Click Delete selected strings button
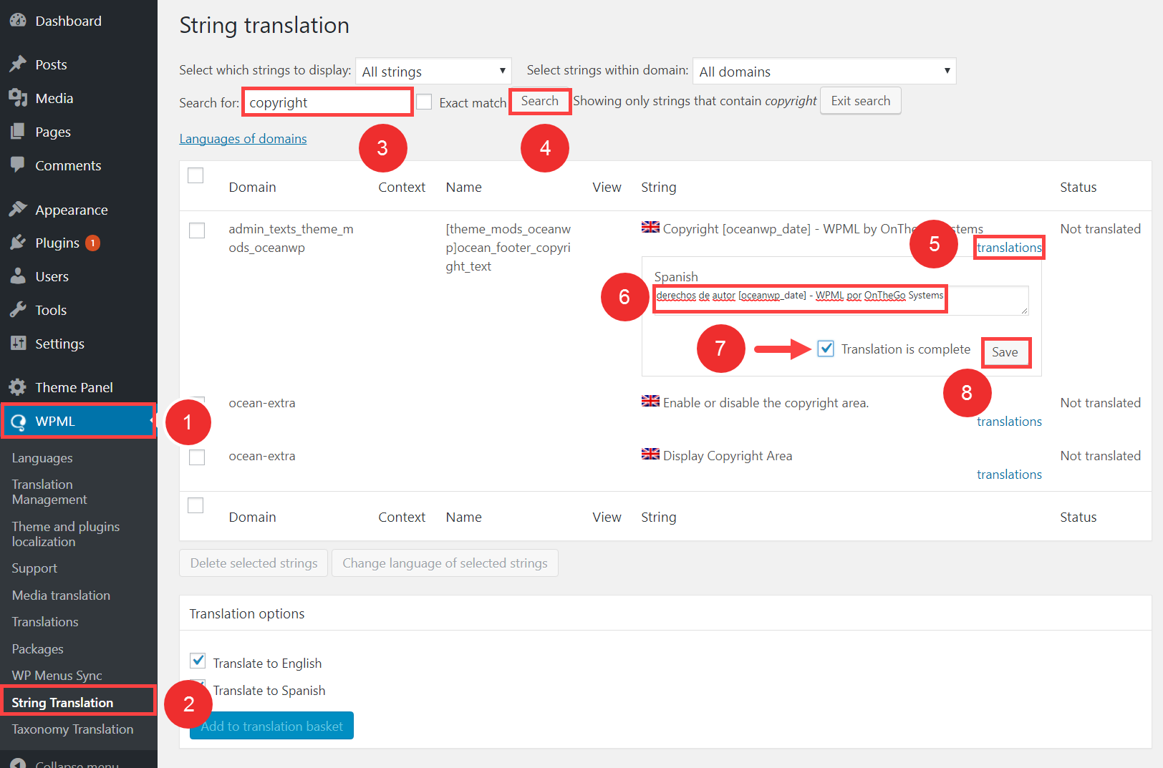 (x=254, y=563)
